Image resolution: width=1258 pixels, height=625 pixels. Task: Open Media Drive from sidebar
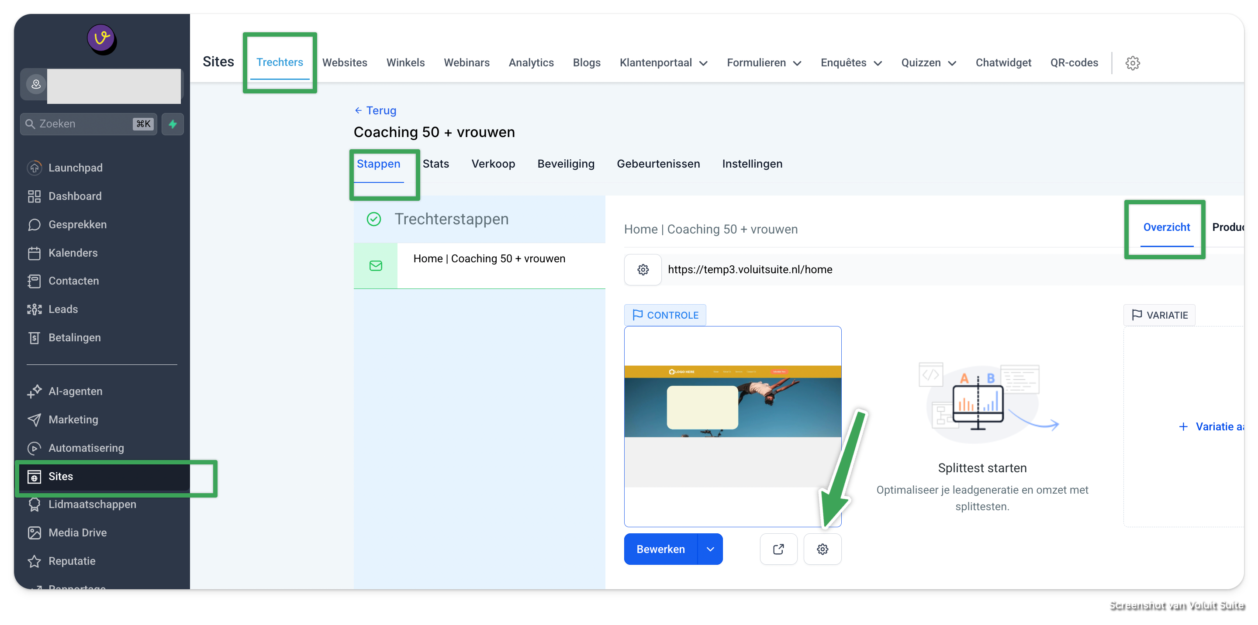tap(77, 532)
